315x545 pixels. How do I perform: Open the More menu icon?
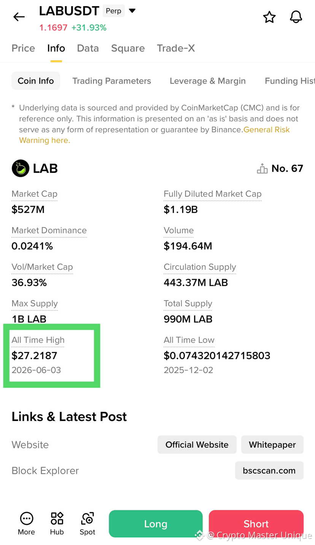coord(26,518)
